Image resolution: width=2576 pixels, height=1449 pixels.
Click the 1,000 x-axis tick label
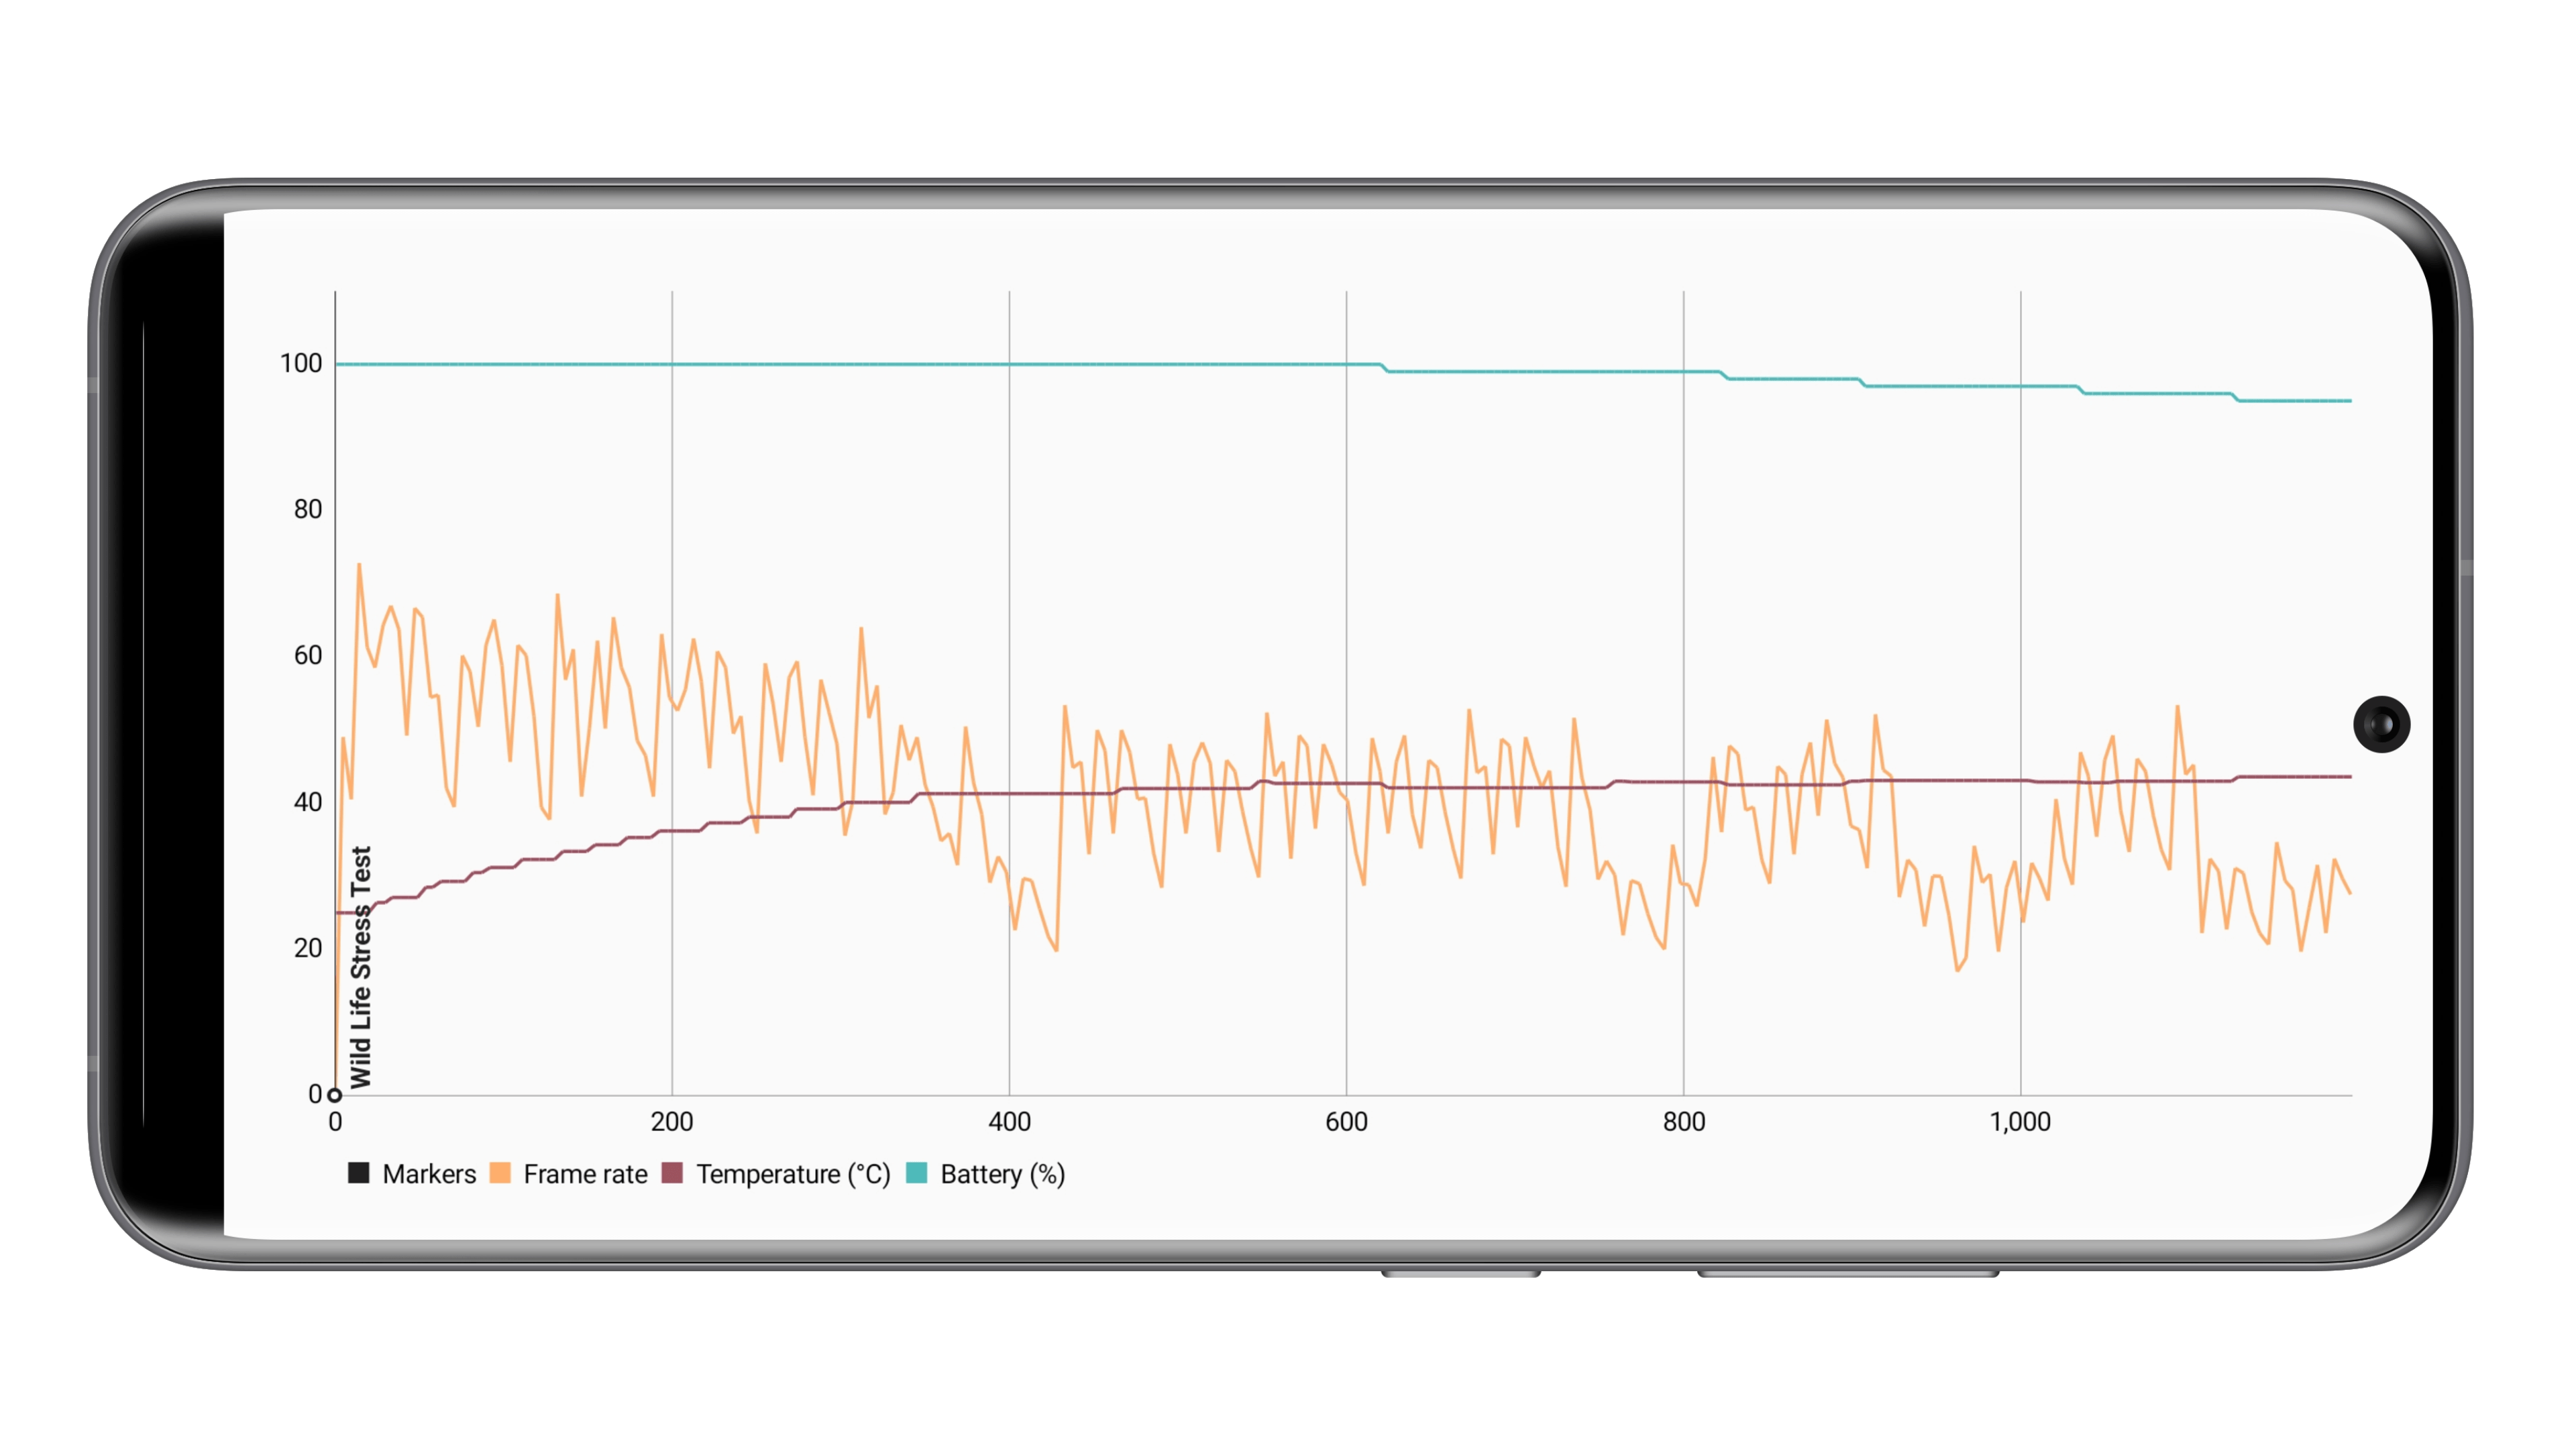(x=2020, y=1122)
